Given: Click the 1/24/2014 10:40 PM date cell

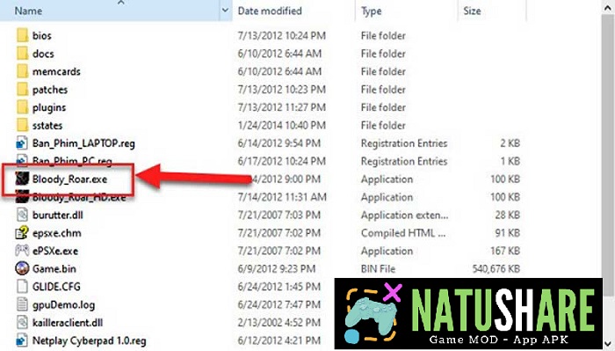Looking at the screenshot, I should (x=282, y=126).
